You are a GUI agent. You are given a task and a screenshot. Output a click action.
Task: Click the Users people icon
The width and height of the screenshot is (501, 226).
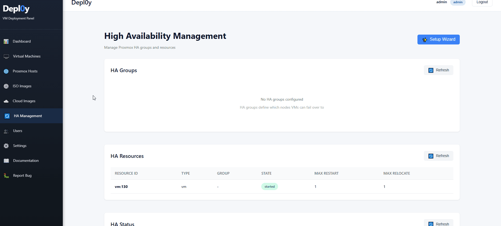6,131
